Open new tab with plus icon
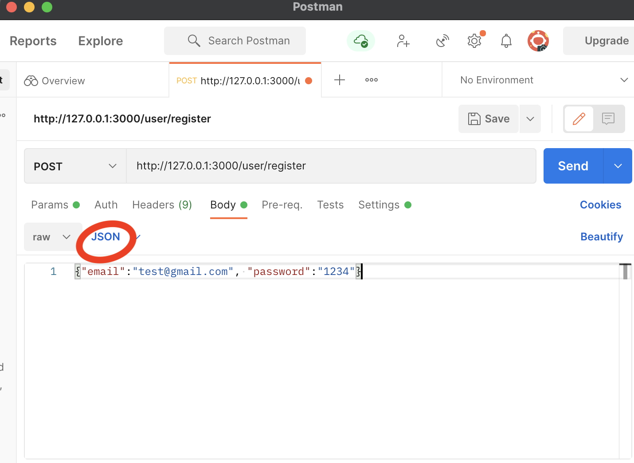634x463 pixels. coord(340,80)
